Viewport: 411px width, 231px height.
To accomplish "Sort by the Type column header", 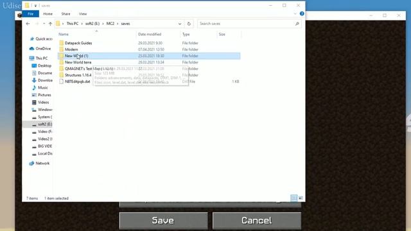I will (x=186, y=34).
